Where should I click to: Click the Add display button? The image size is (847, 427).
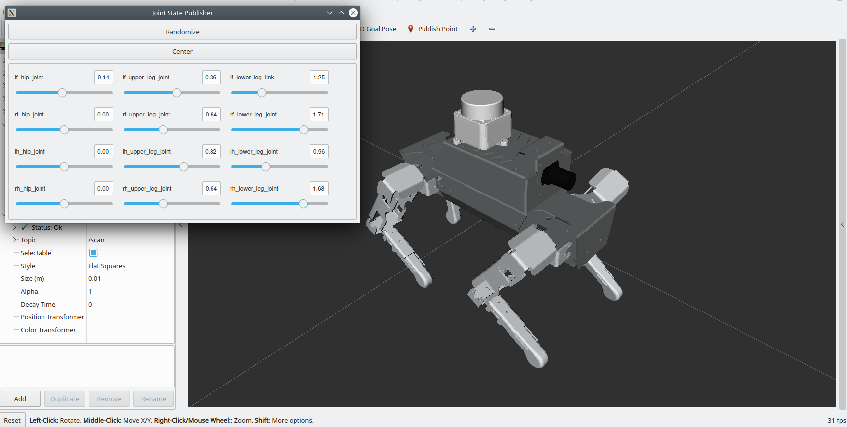pyautogui.click(x=20, y=399)
